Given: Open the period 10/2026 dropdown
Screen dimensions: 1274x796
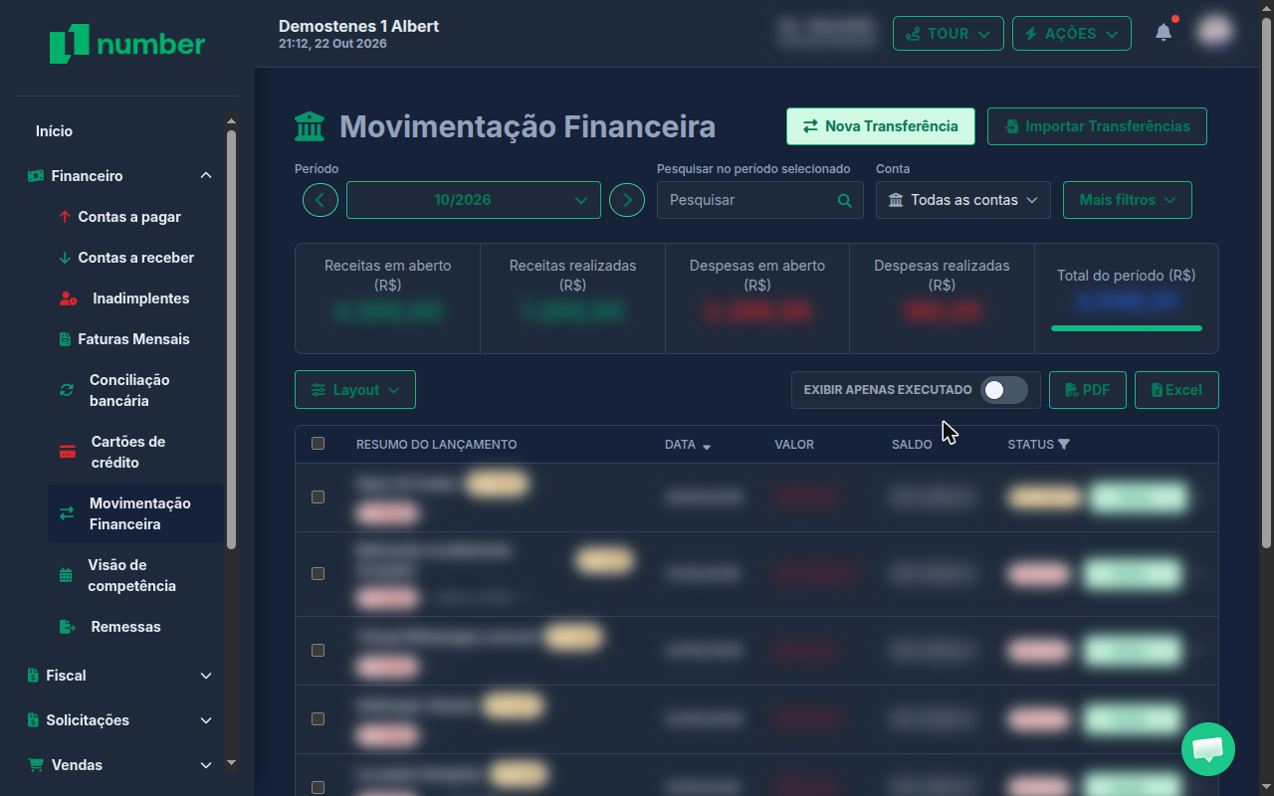Looking at the screenshot, I should [x=474, y=200].
